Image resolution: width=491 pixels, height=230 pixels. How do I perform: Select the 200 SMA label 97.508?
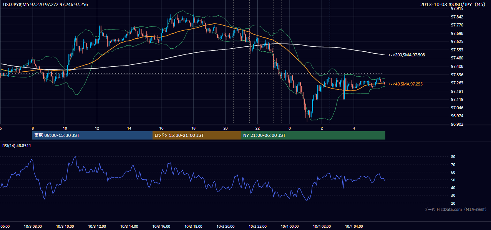(406, 55)
